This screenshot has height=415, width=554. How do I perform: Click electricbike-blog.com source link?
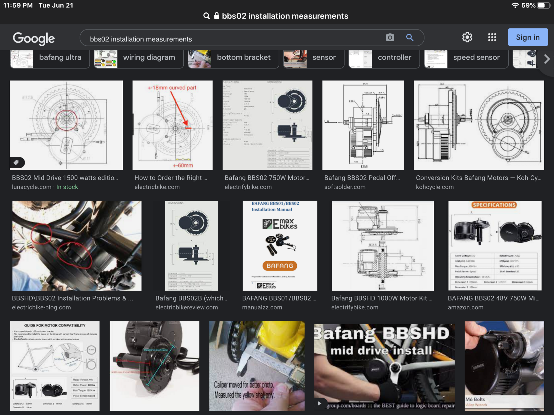point(41,307)
